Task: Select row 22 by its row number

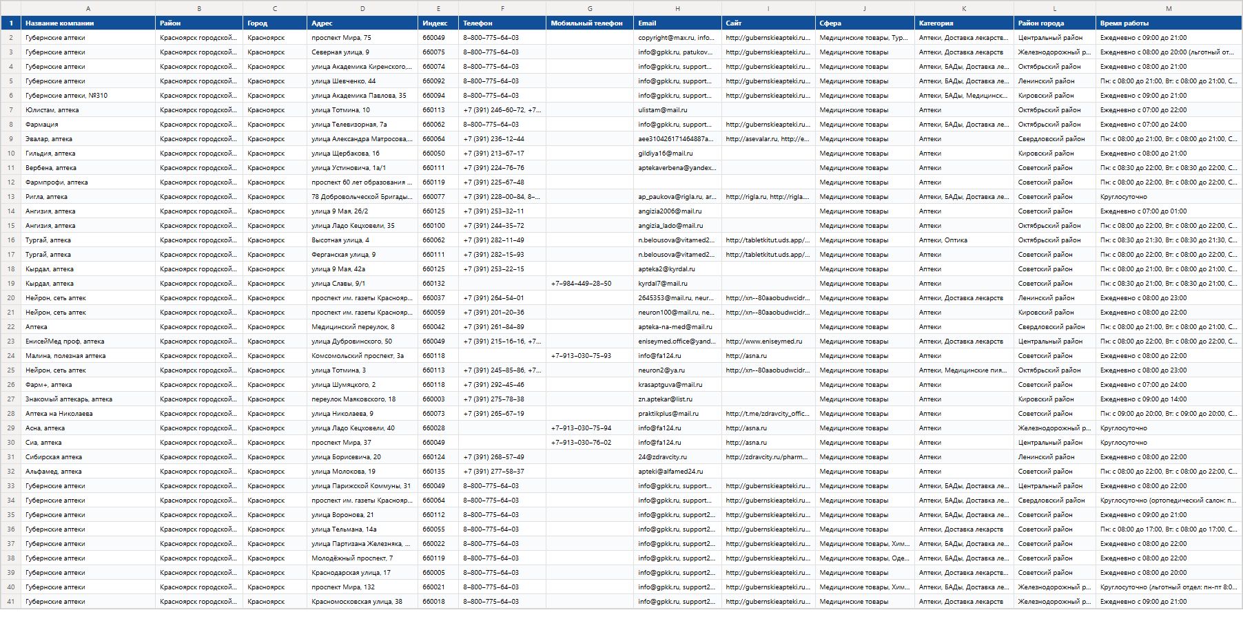Action: click(11, 327)
